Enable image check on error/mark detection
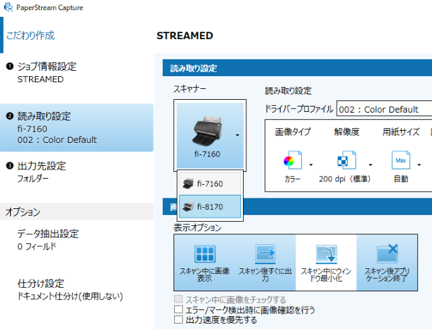The width and height of the screenshot is (432, 329). [179, 310]
